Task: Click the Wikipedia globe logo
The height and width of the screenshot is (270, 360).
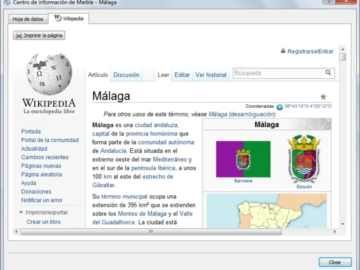Action: 49,74
